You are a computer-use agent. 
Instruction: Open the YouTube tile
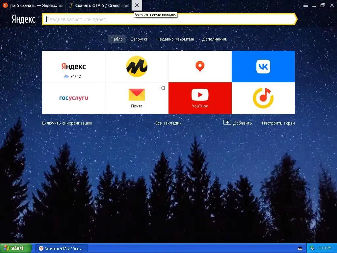pyautogui.click(x=200, y=98)
